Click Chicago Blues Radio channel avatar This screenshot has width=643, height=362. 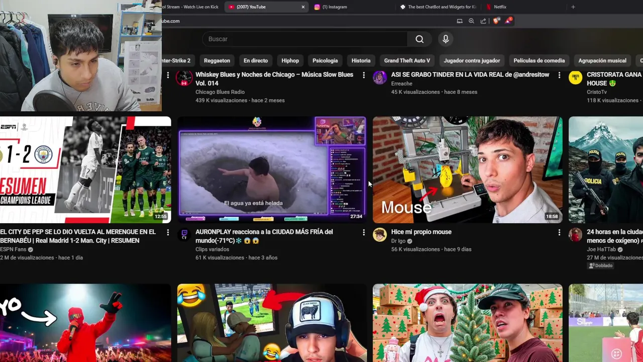[184, 78]
